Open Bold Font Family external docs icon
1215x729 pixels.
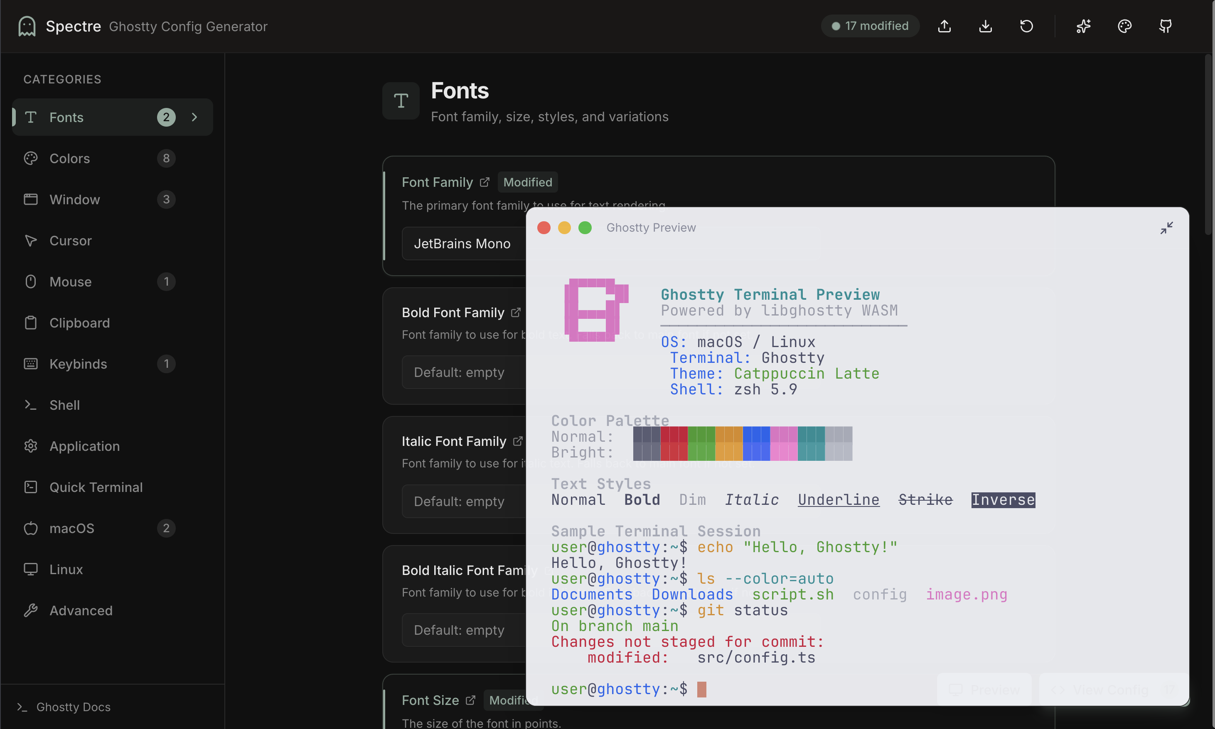[x=515, y=313]
